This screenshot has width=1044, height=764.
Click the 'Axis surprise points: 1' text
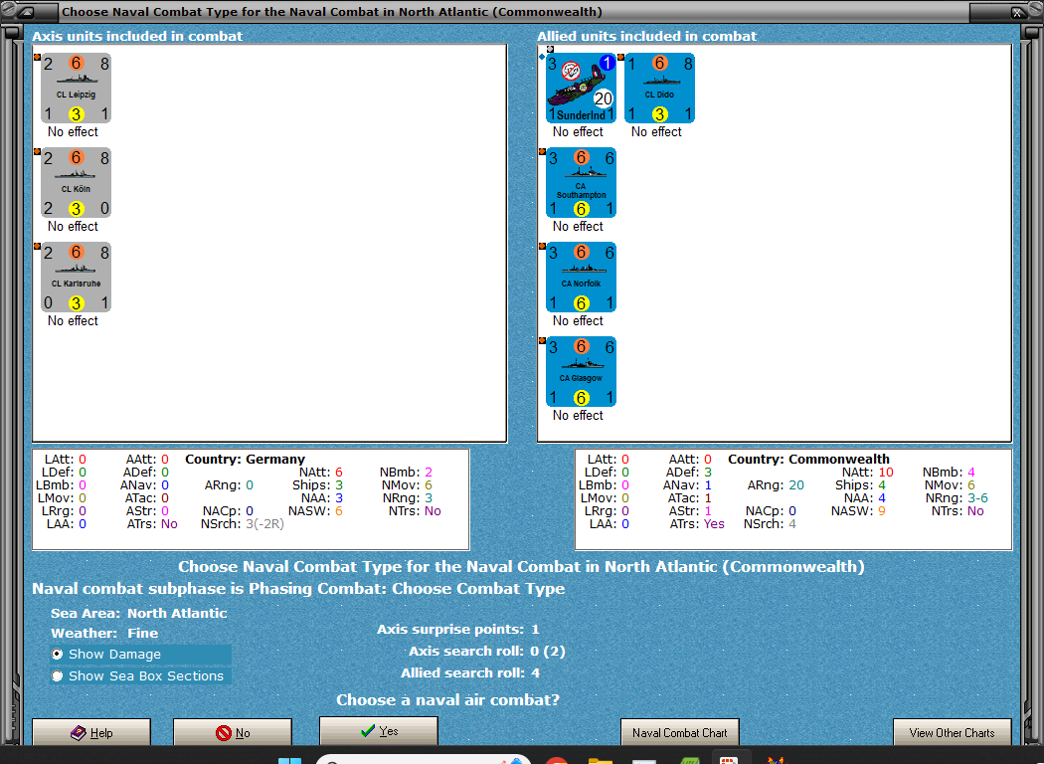(x=458, y=629)
